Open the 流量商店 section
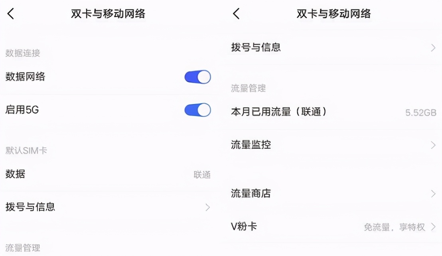 click(251, 194)
